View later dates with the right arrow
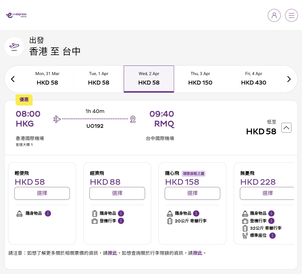 pyautogui.click(x=289, y=79)
